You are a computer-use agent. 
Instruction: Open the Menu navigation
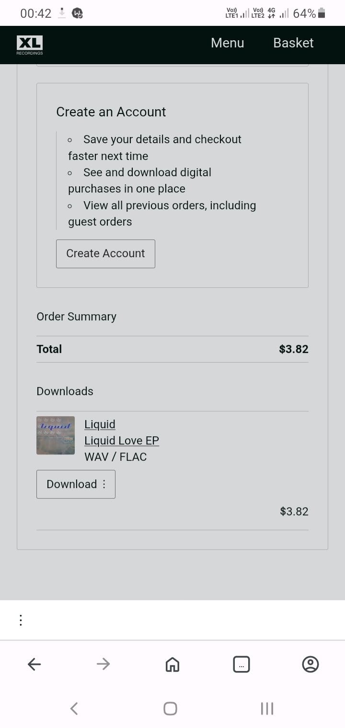(x=227, y=43)
